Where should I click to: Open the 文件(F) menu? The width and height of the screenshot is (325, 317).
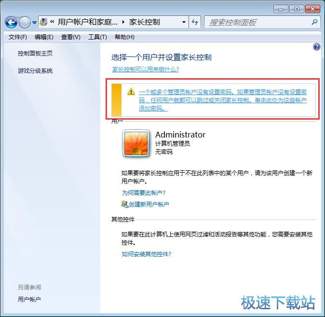click(18, 37)
